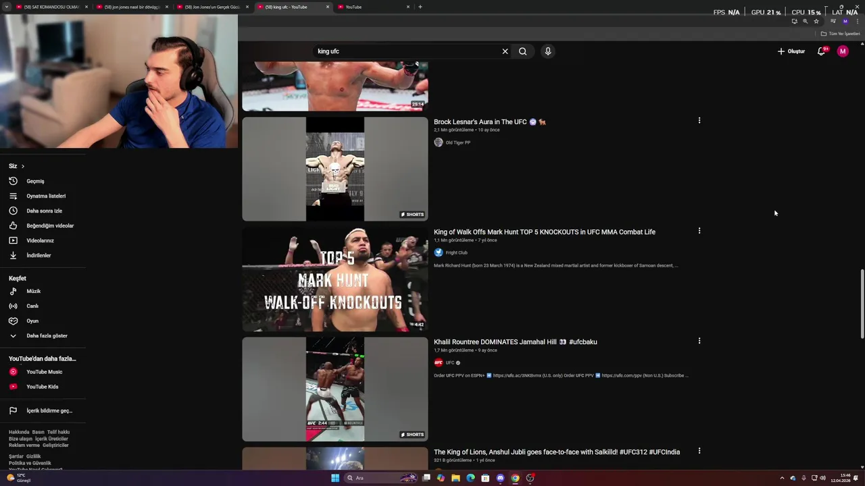Open YouTube Kids link
Image resolution: width=865 pixels, height=486 pixels.
click(x=43, y=387)
